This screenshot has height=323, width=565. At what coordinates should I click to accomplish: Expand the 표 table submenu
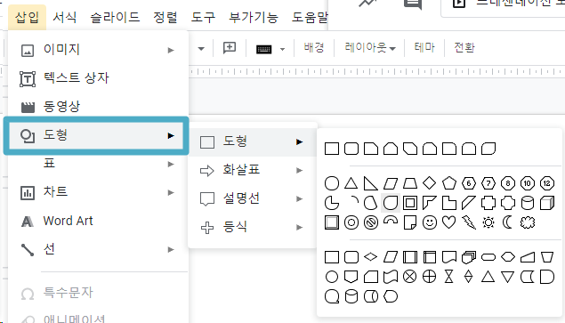171,165
